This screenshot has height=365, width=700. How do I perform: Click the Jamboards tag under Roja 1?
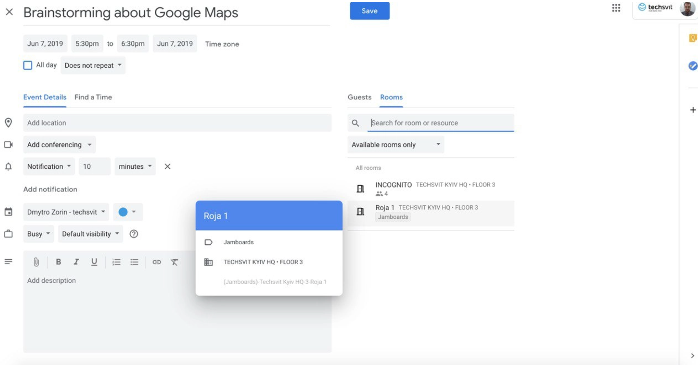click(393, 217)
